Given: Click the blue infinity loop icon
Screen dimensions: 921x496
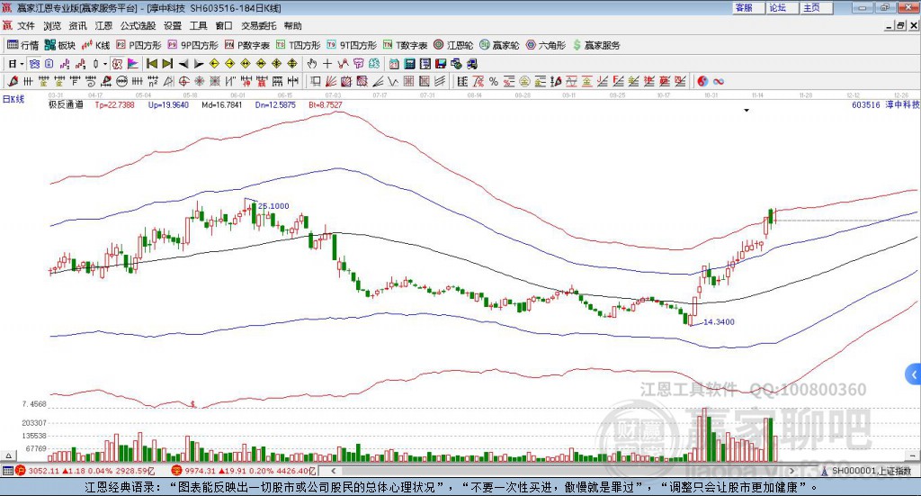Looking at the screenshot, I should pos(718,81).
